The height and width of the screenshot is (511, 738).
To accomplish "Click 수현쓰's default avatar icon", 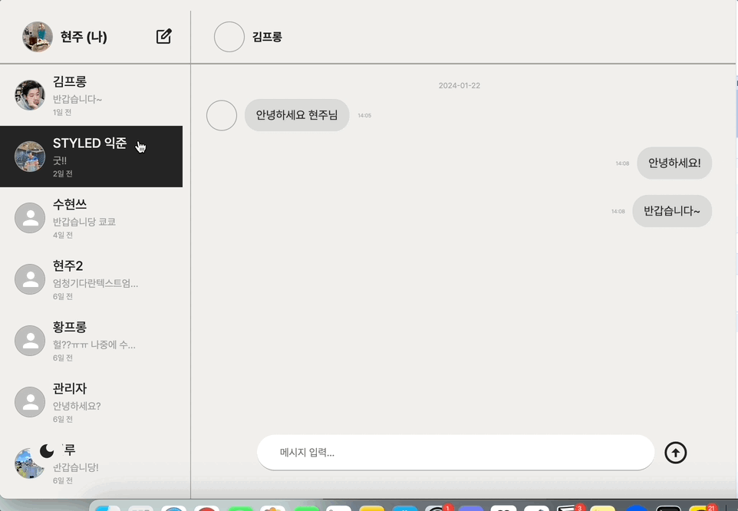I will 30,218.
